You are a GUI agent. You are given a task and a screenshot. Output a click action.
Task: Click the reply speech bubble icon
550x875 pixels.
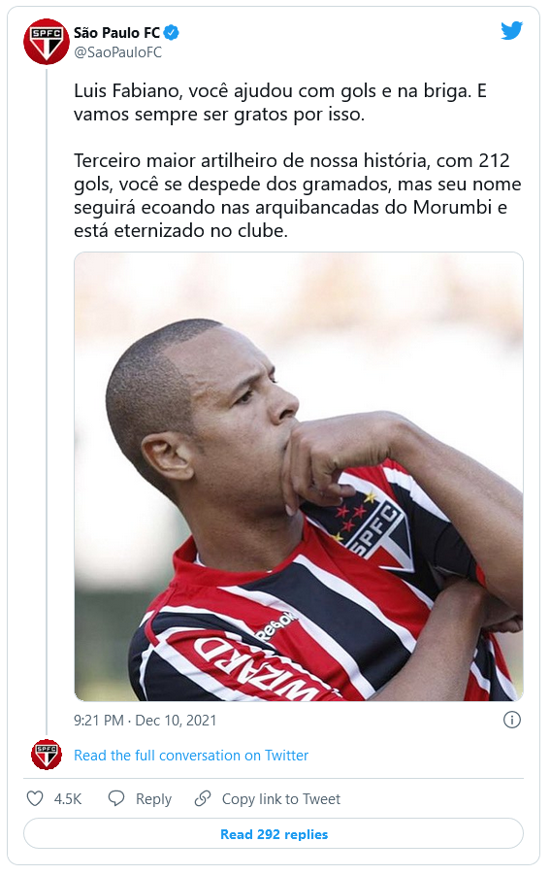pos(115,798)
